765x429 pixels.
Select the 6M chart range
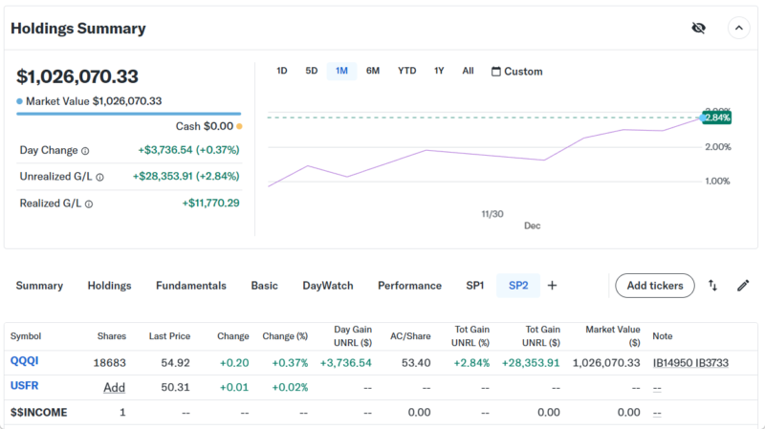click(373, 72)
